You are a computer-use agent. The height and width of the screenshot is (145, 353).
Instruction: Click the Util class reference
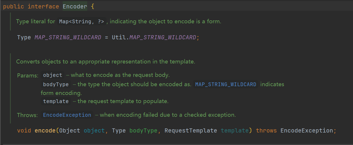tap(119, 38)
